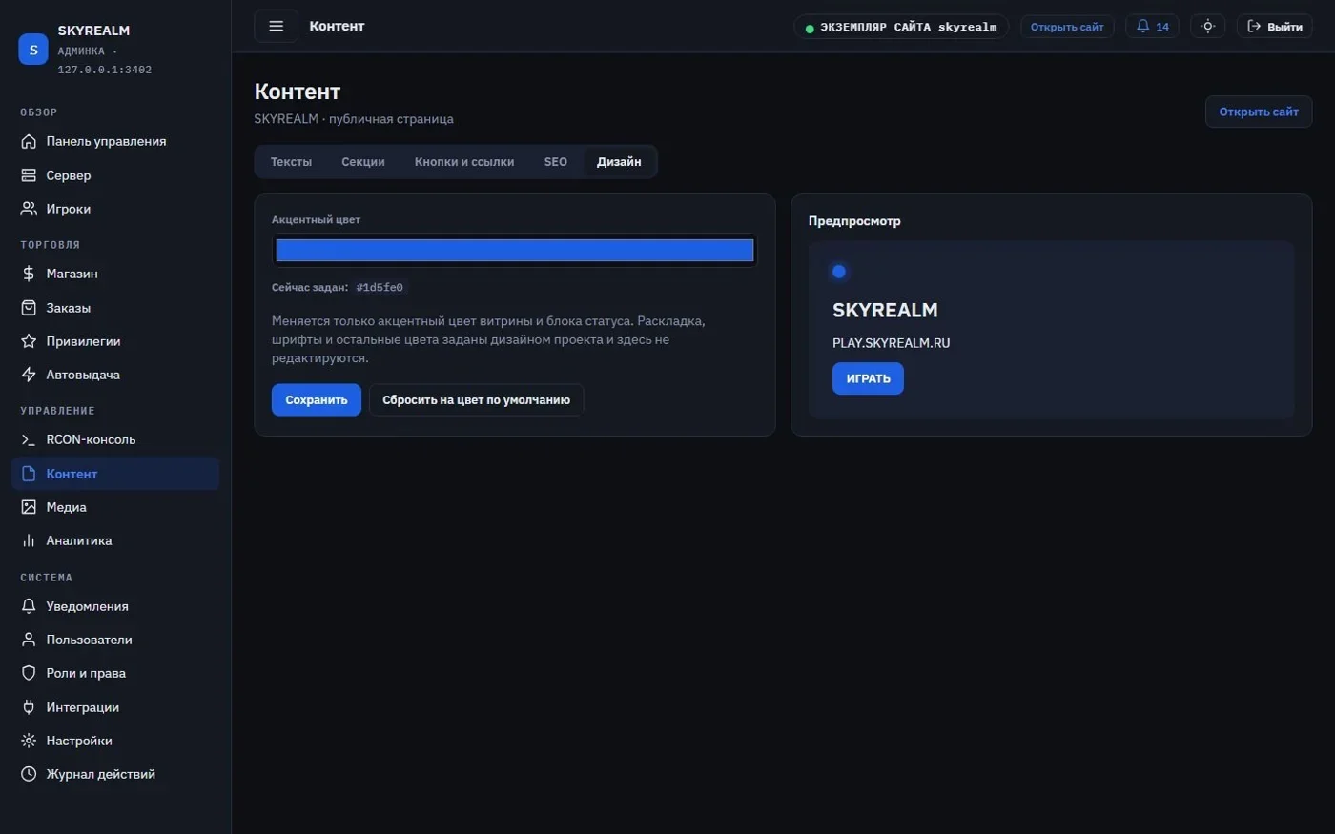The image size is (1335, 834).
Task: Click the server icon beside Сервер
Action: coord(29,175)
